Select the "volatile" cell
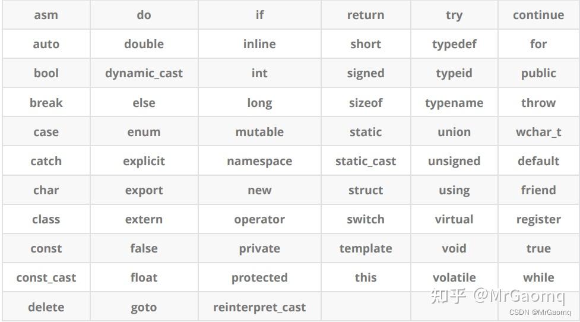Viewport: 580px width, 322px height. (x=454, y=277)
